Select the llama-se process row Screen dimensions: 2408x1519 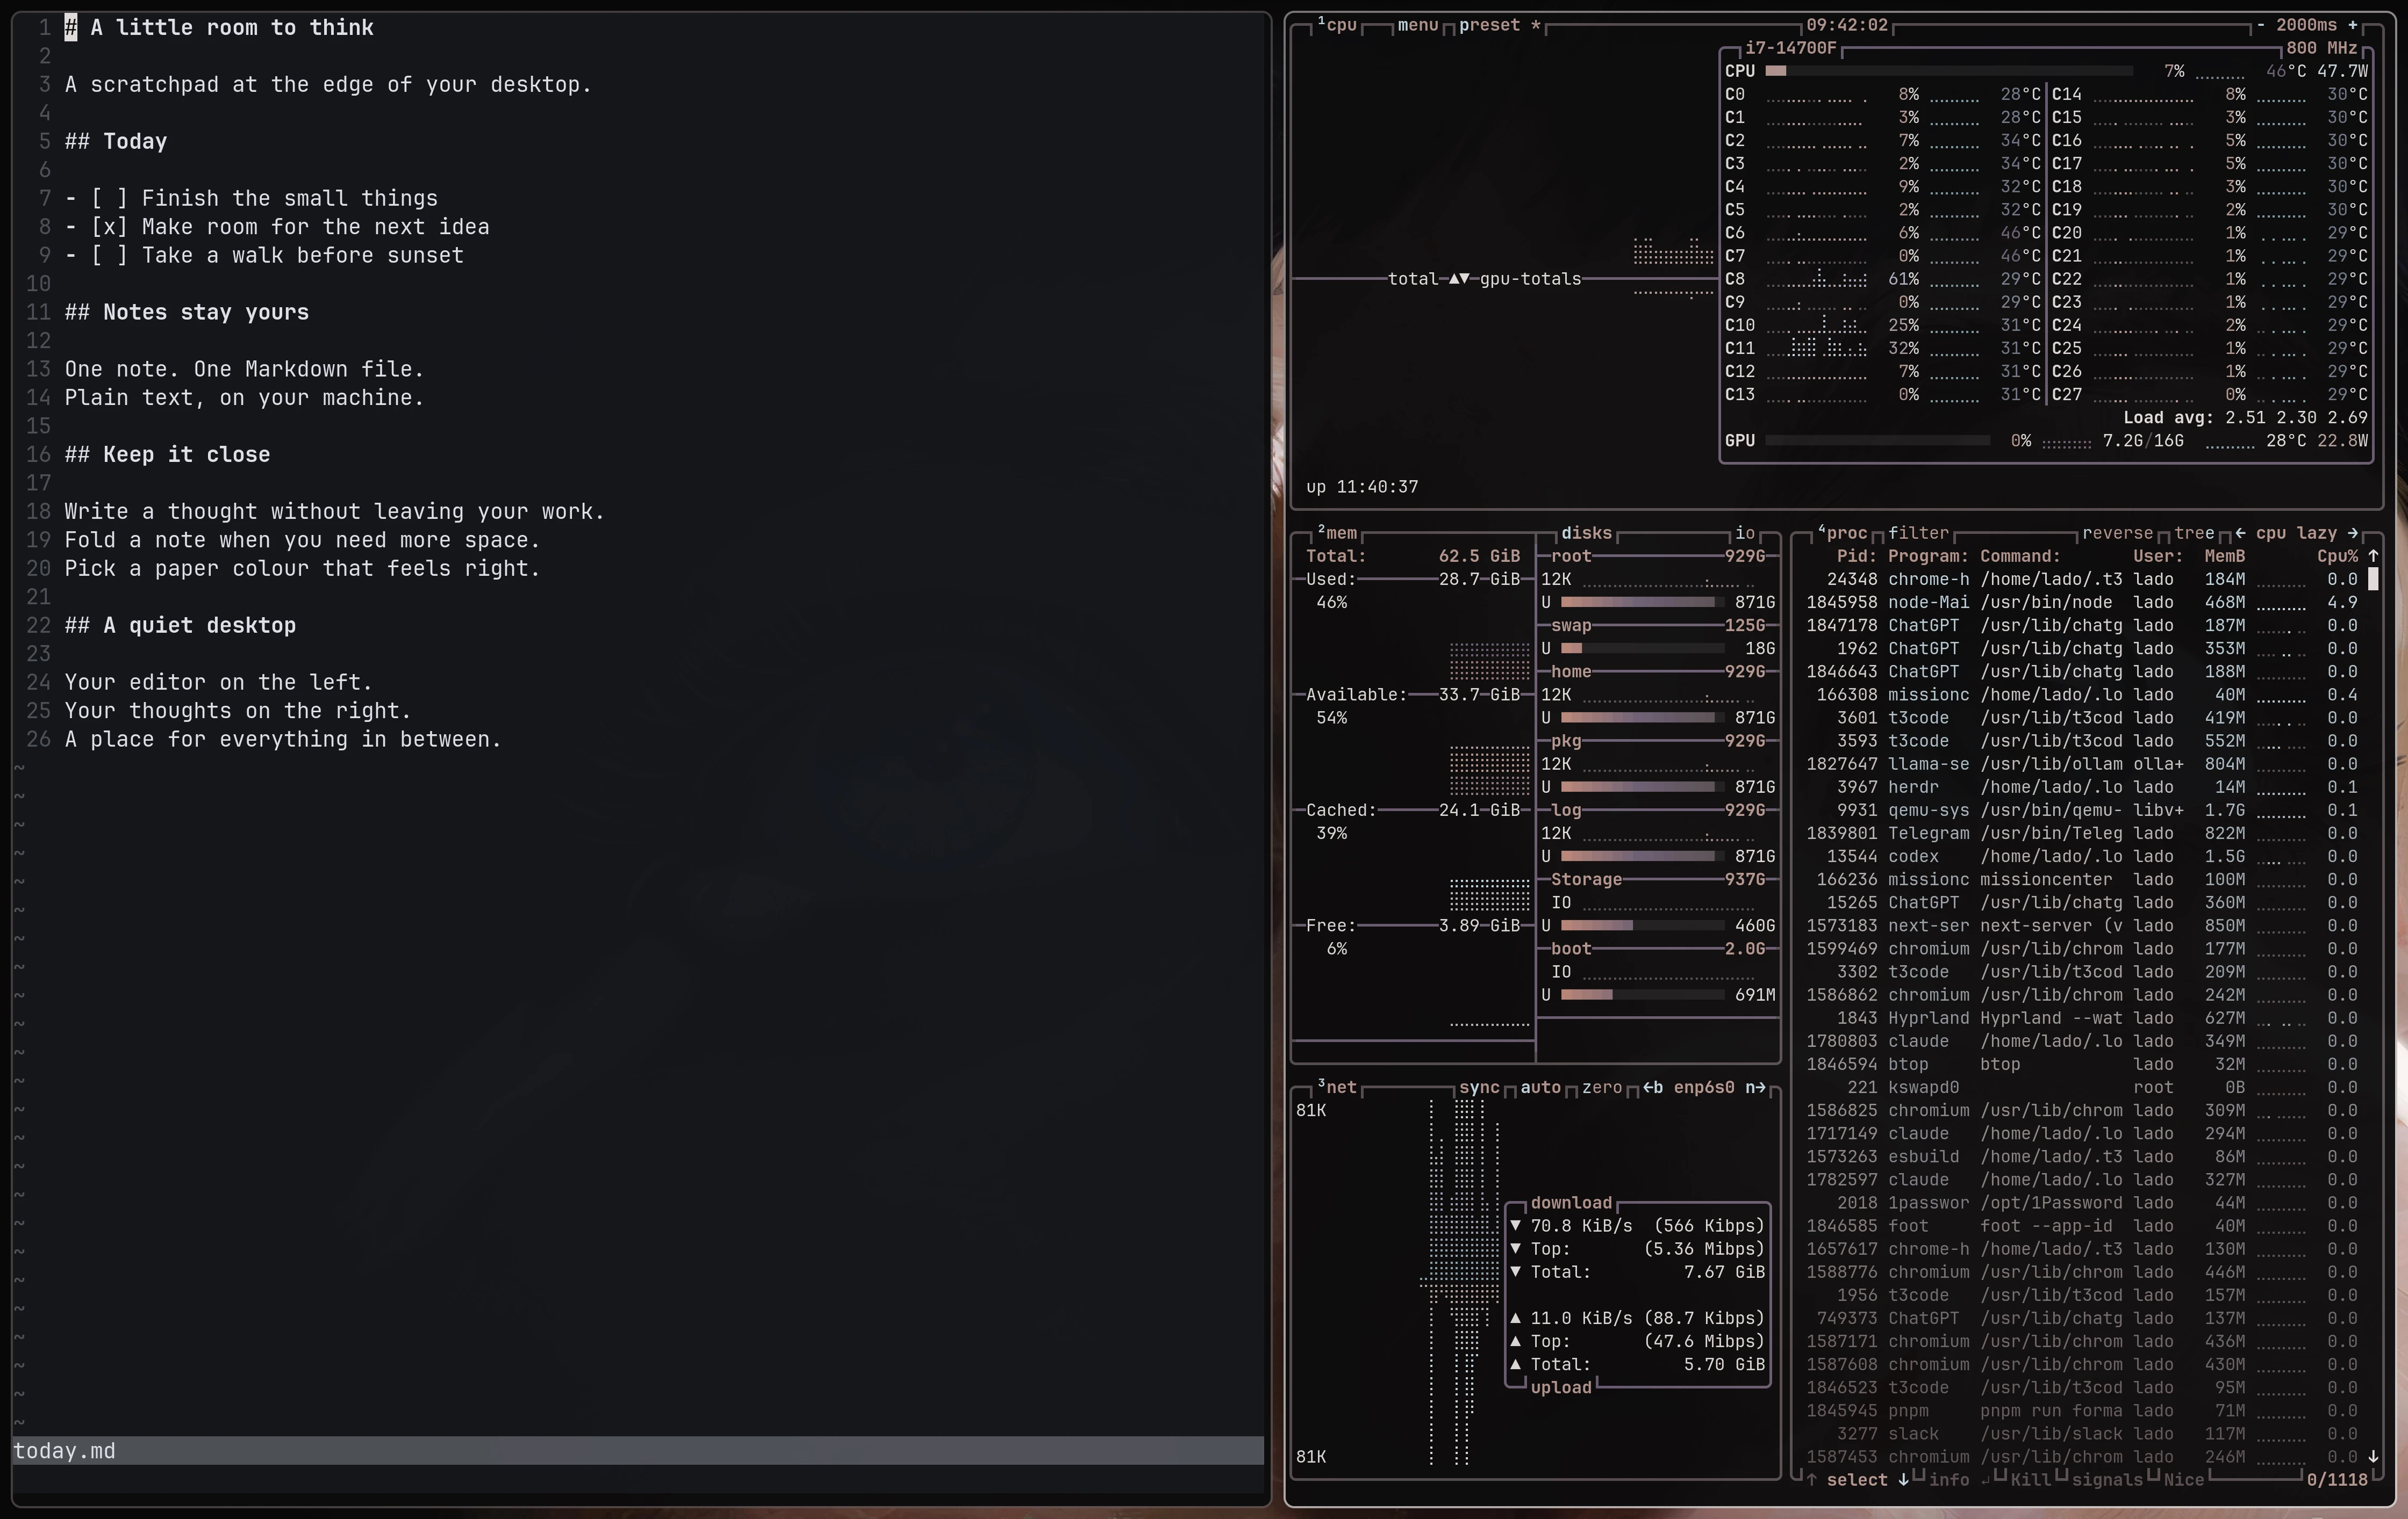point(2082,764)
